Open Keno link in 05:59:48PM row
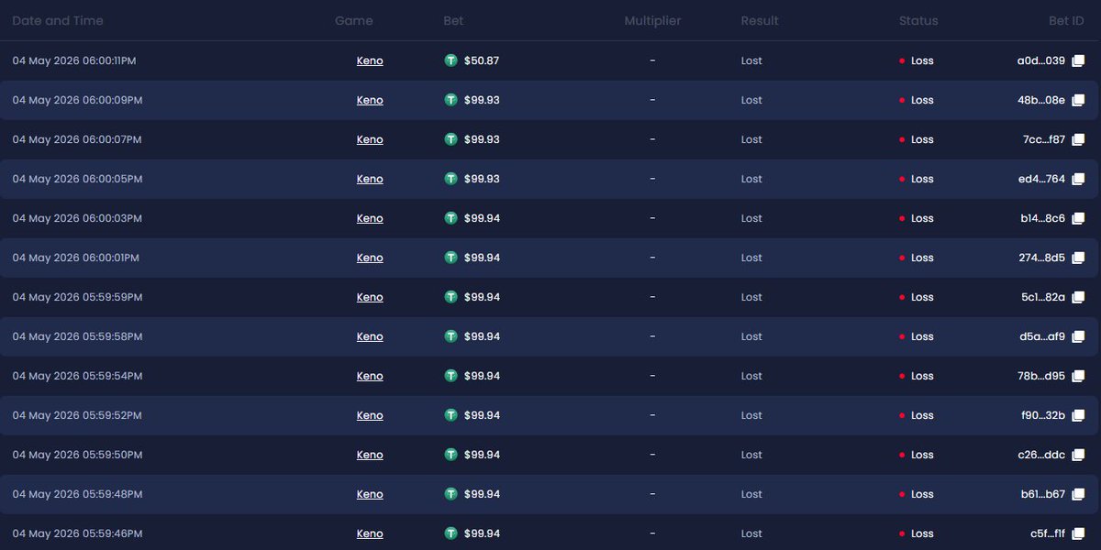Image resolution: width=1101 pixels, height=550 pixels. point(370,494)
